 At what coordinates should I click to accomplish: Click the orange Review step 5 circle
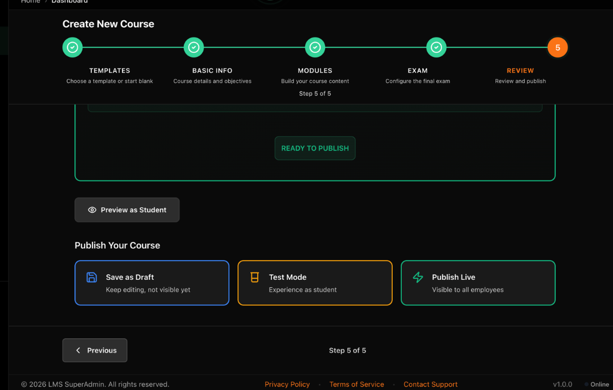tap(557, 48)
